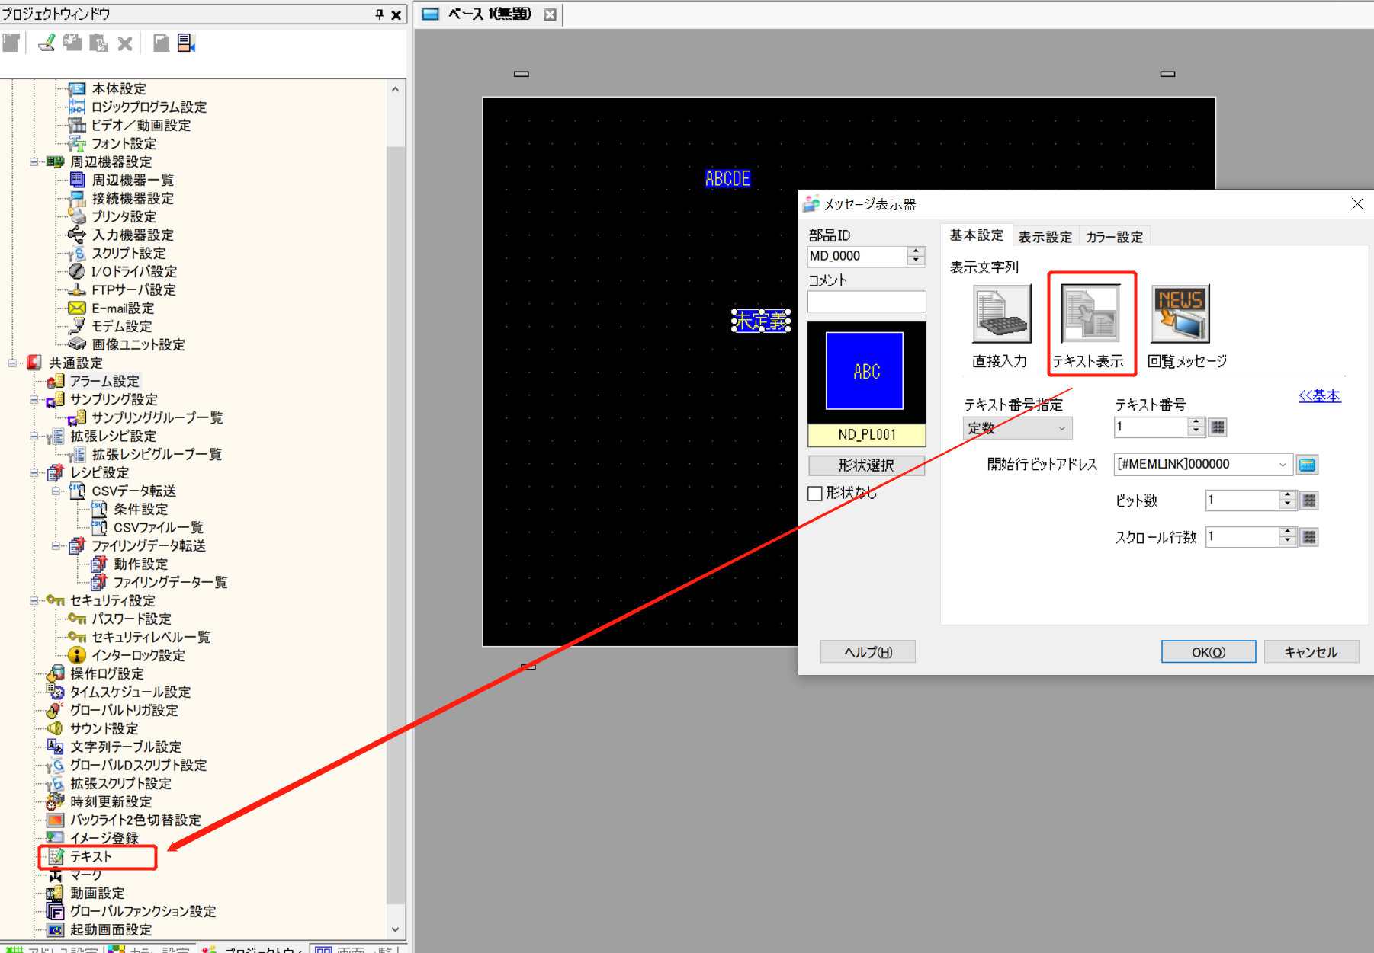Select the 直接入力 direct input icon
This screenshot has height=953, width=1374.
tap(1001, 314)
